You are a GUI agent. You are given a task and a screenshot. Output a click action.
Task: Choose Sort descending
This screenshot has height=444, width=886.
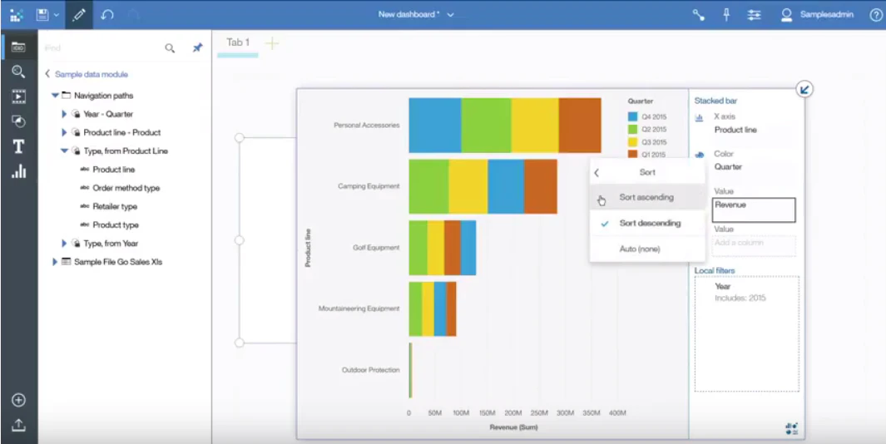(x=647, y=223)
